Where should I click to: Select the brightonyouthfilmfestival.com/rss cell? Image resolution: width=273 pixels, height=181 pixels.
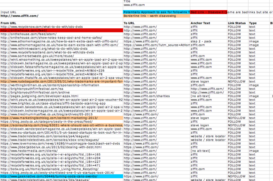pyautogui.click(x=62, y=89)
